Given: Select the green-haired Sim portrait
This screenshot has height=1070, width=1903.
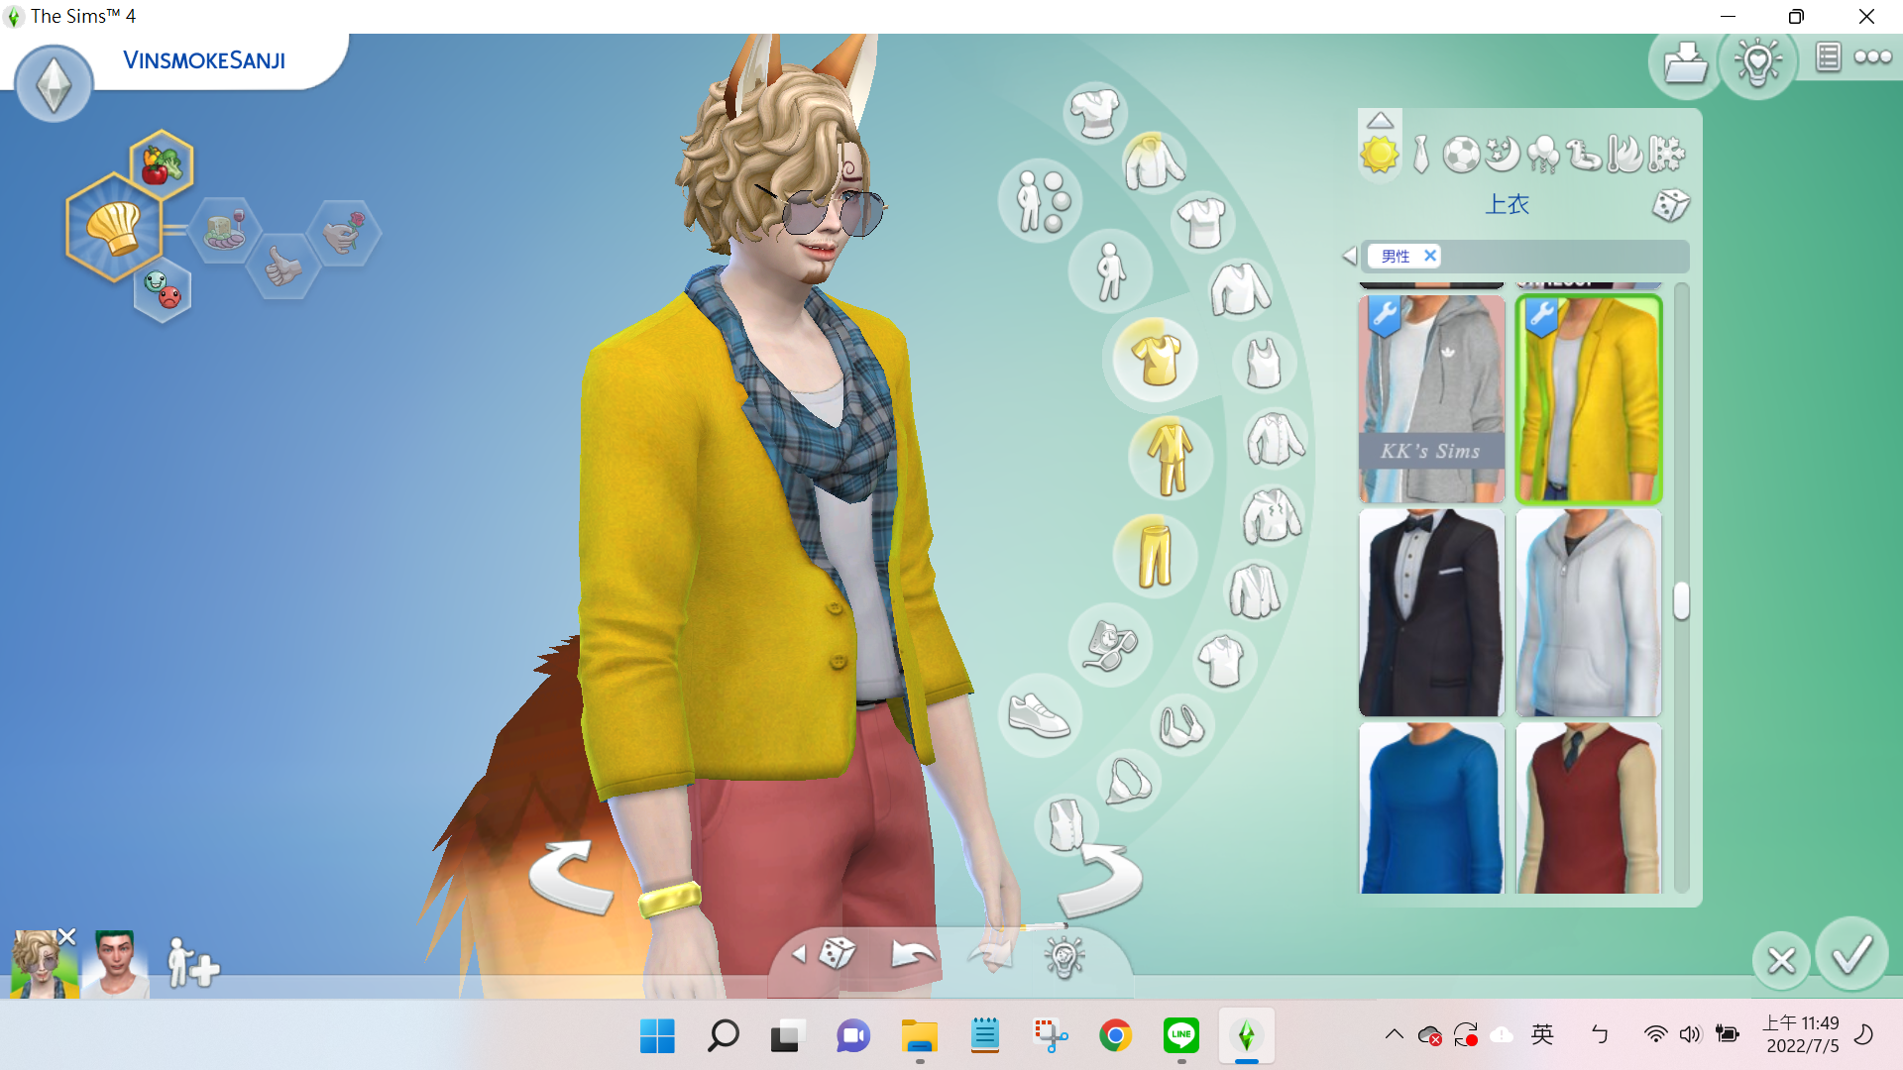Looking at the screenshot, I should [115, 963].
